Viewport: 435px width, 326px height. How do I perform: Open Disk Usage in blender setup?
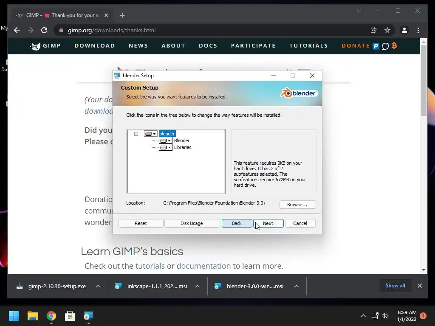(192, 223)
